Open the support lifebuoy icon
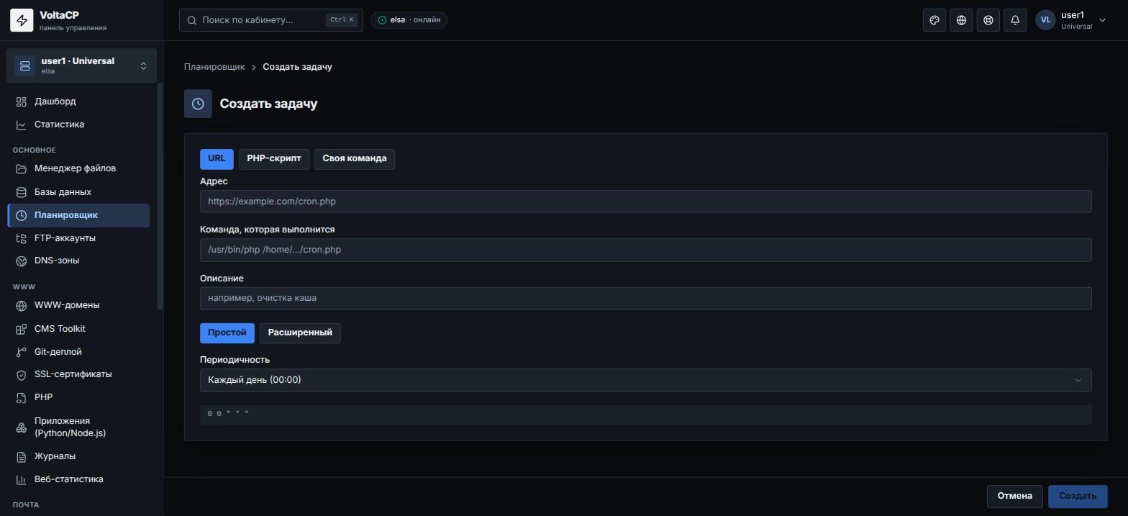This screenshot has height=516, width=1128. [988, 20]
